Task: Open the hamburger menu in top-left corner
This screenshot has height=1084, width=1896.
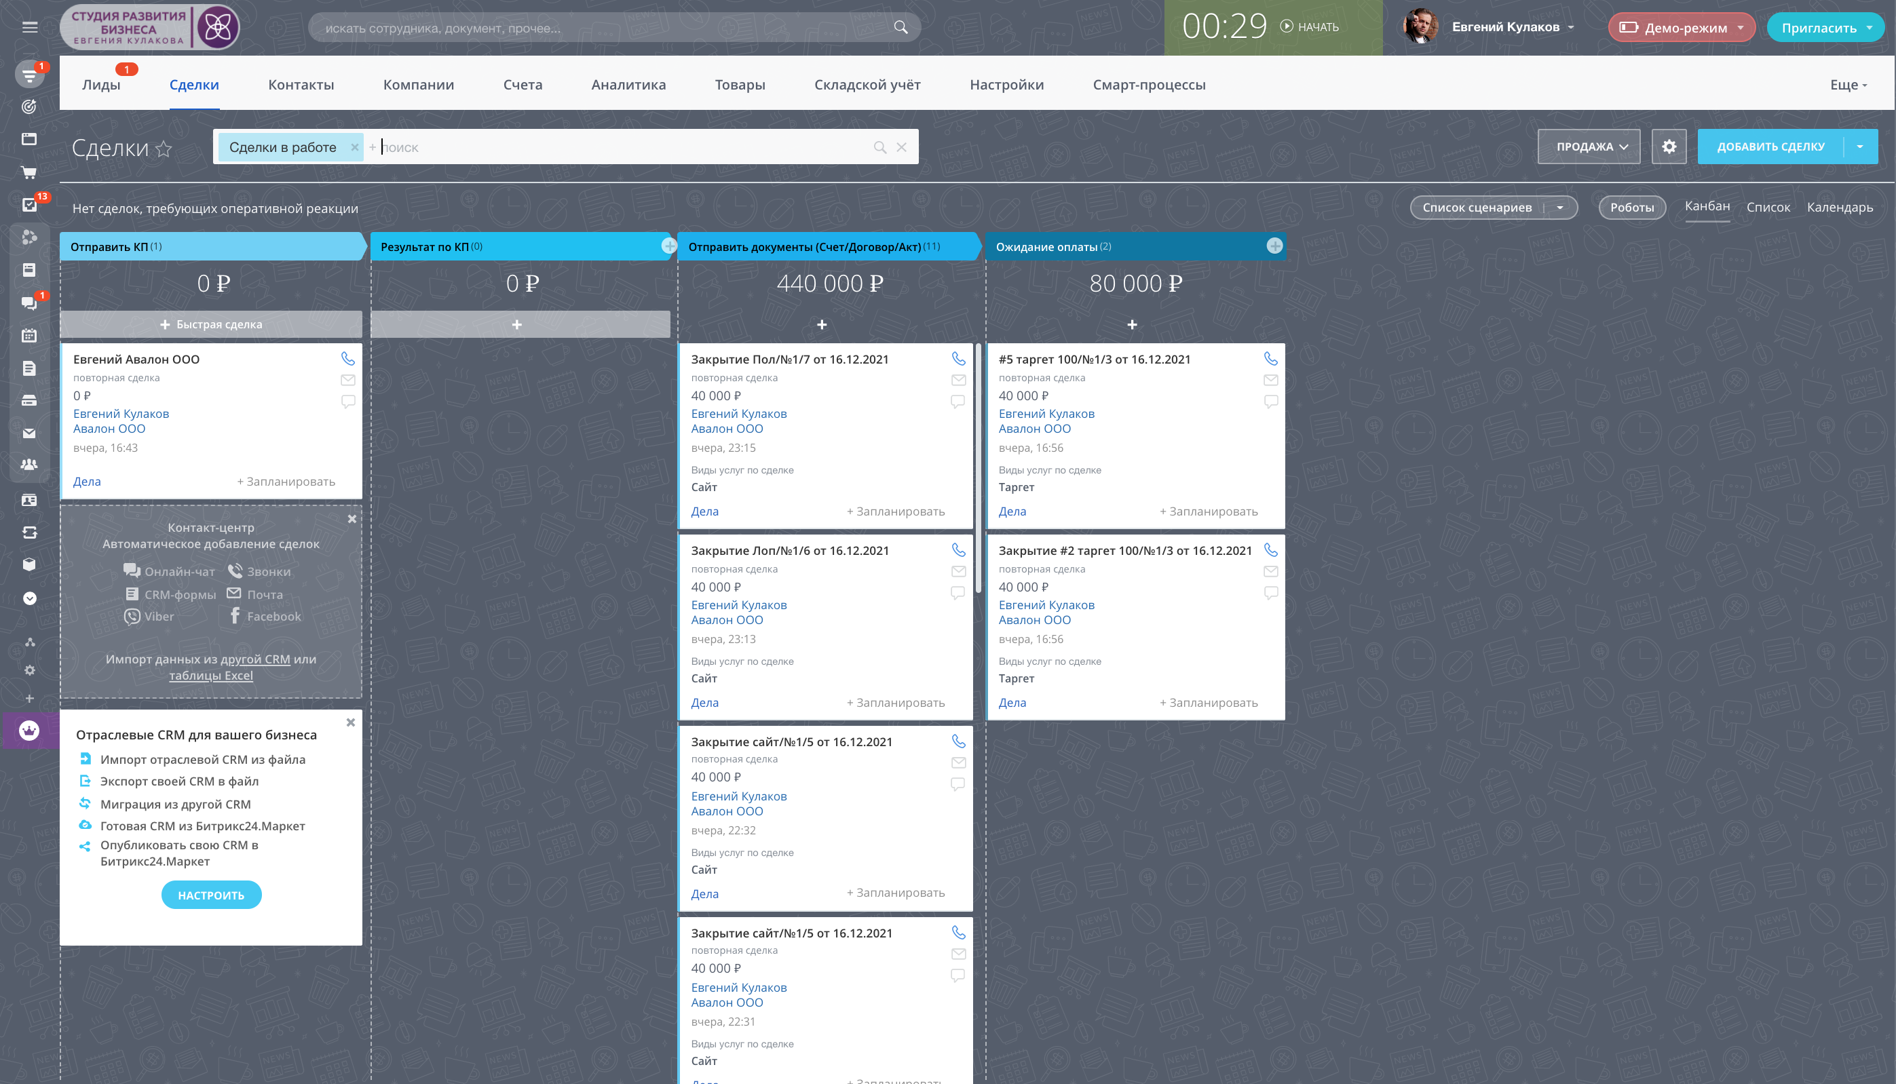Action: coord(30,28)
